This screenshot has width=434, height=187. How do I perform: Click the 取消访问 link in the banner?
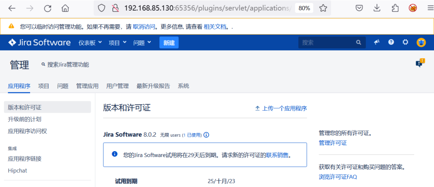click(x=144, y=27)
